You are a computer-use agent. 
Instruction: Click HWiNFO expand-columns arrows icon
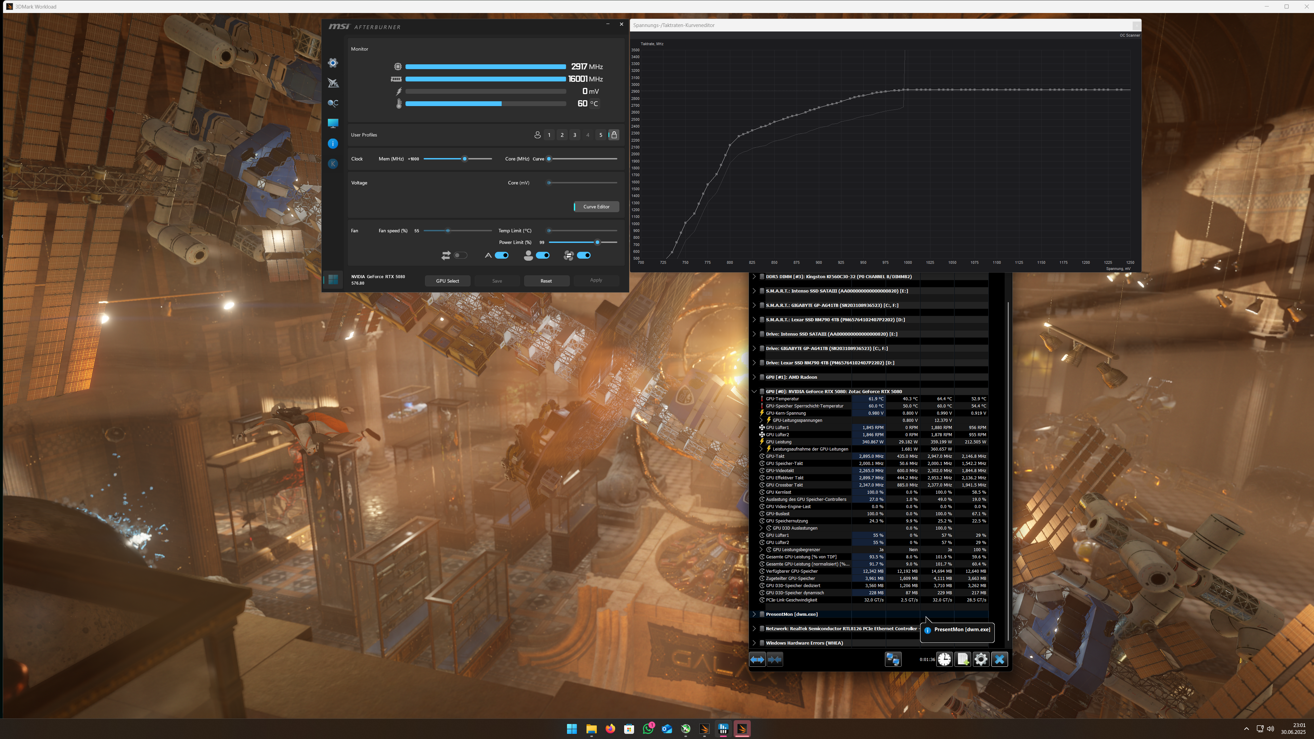click(x=757, y=659)
